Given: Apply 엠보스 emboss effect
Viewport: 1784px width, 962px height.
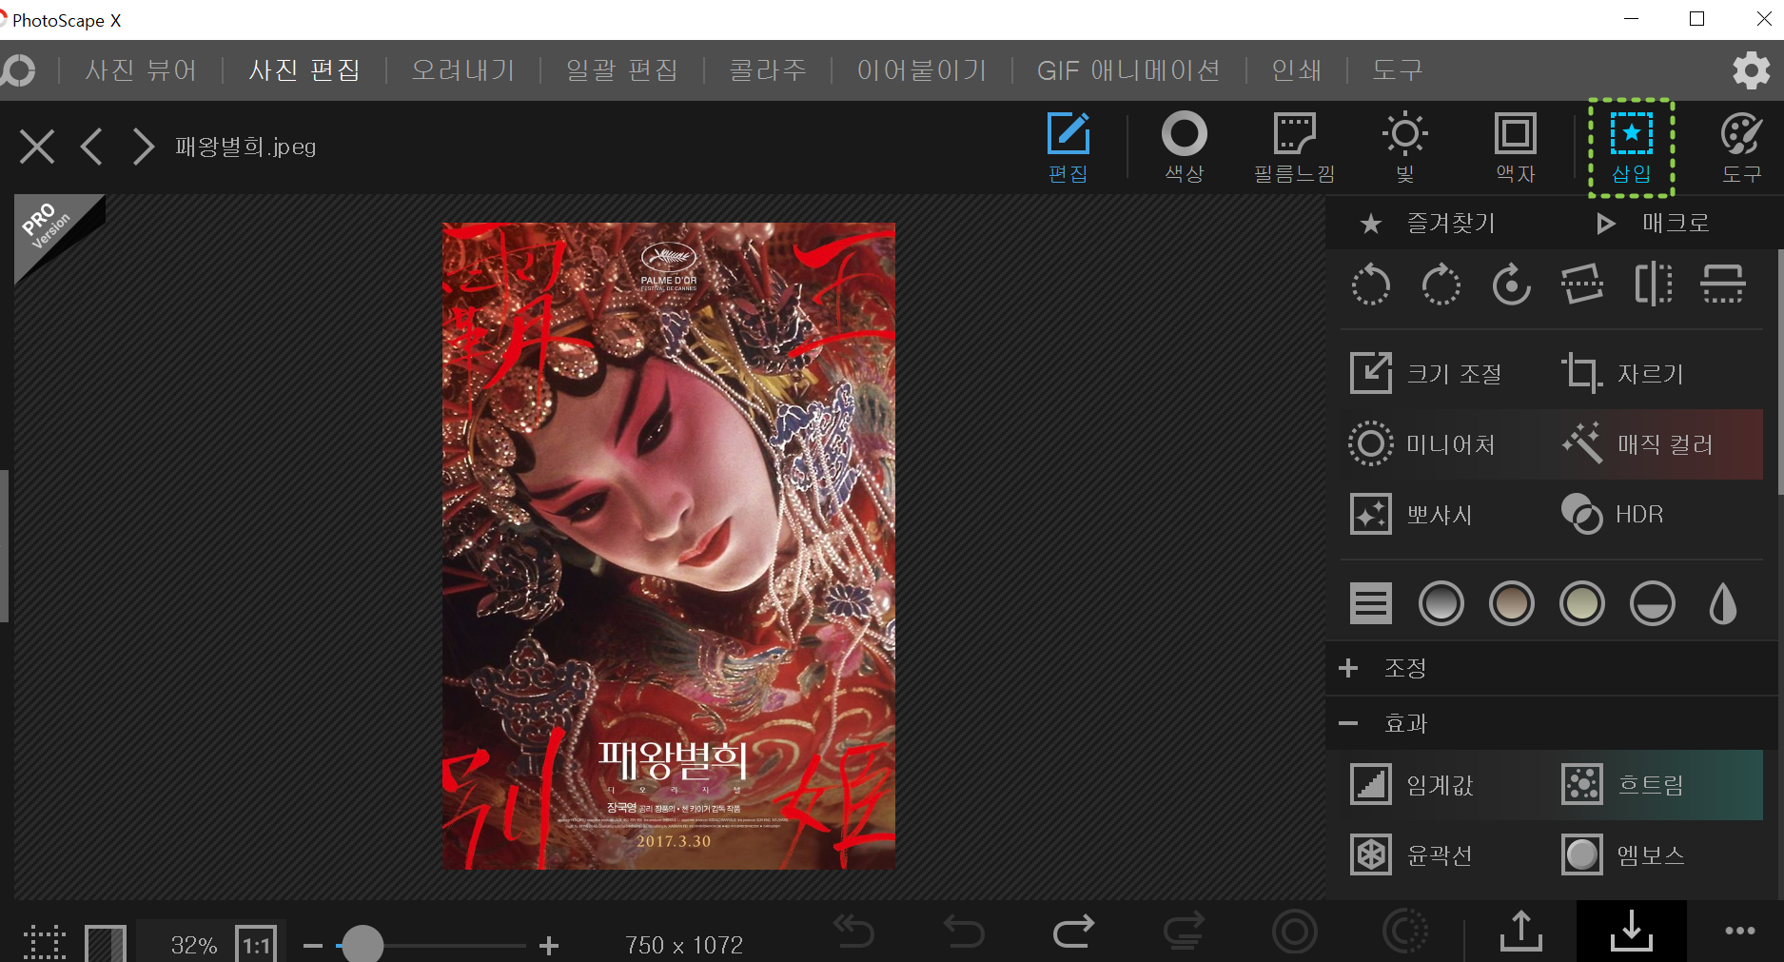Looking at the screenshot, I should [x=1623, y=854].
